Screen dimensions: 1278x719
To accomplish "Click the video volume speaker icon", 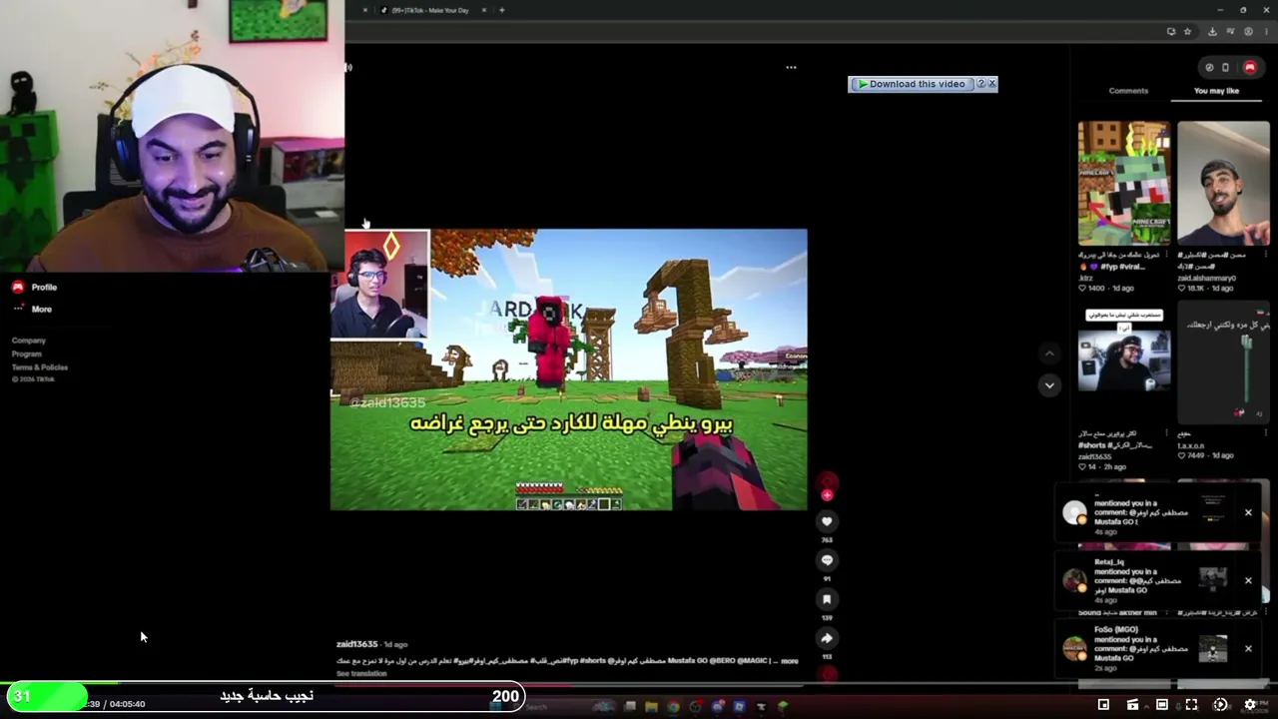I will pos(348,68).
